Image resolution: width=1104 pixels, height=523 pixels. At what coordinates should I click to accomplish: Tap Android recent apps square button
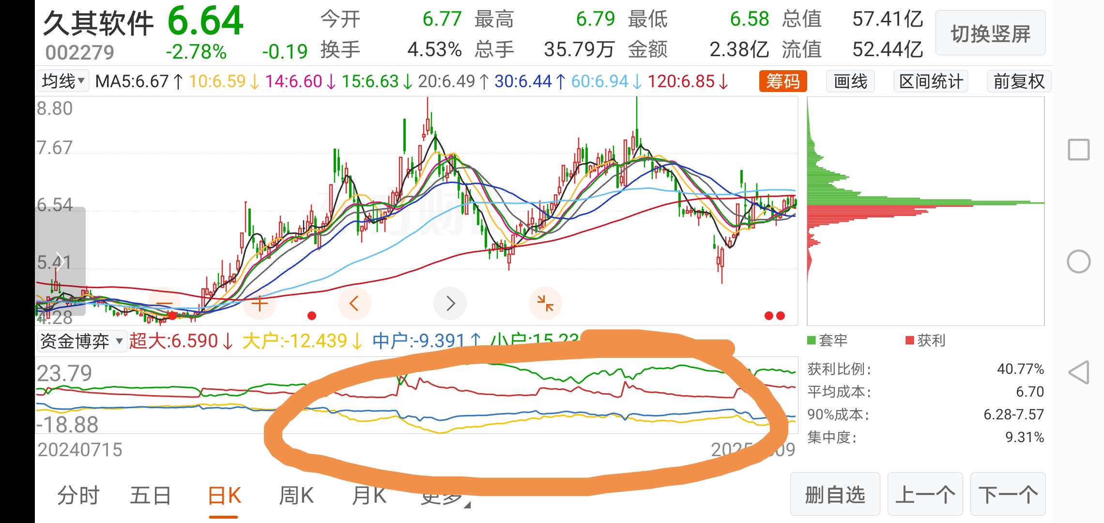point(1079,150)
